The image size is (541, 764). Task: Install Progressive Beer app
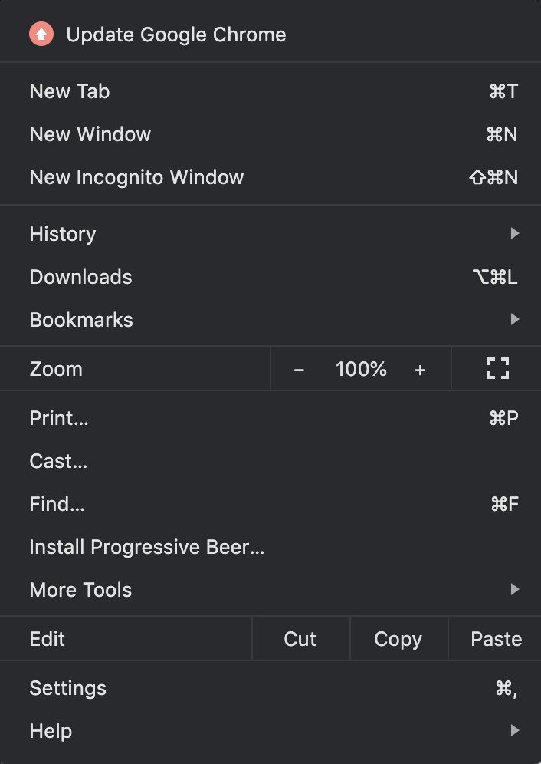tap(146, 547)
